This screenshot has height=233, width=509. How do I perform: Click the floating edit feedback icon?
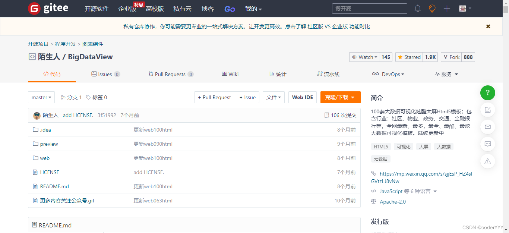pos(488,110)
